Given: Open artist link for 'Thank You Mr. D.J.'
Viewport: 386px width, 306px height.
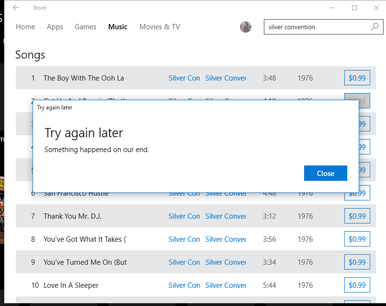Looking at the screenshot, I should coord(184,216).
